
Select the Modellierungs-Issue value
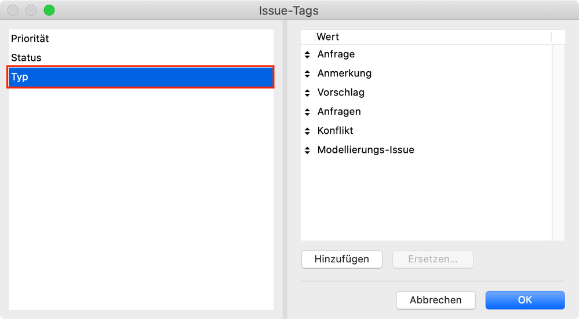[x=366, y=150]
